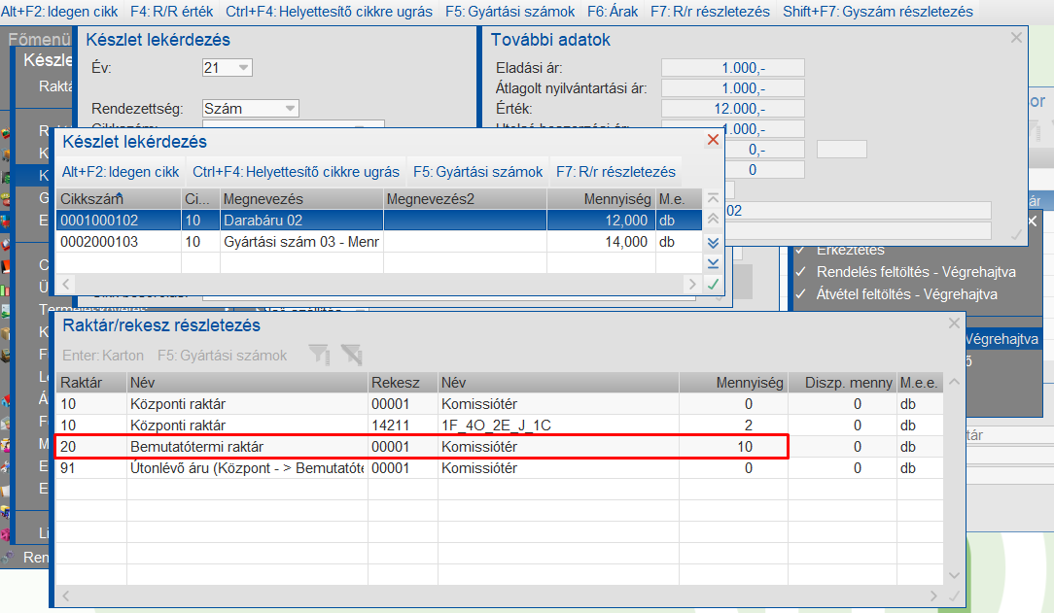Click Diszp. menny column header

coord(842,383)
